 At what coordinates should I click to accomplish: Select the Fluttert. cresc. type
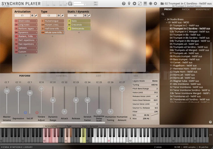pyautogui.click(x=53, y=25)
